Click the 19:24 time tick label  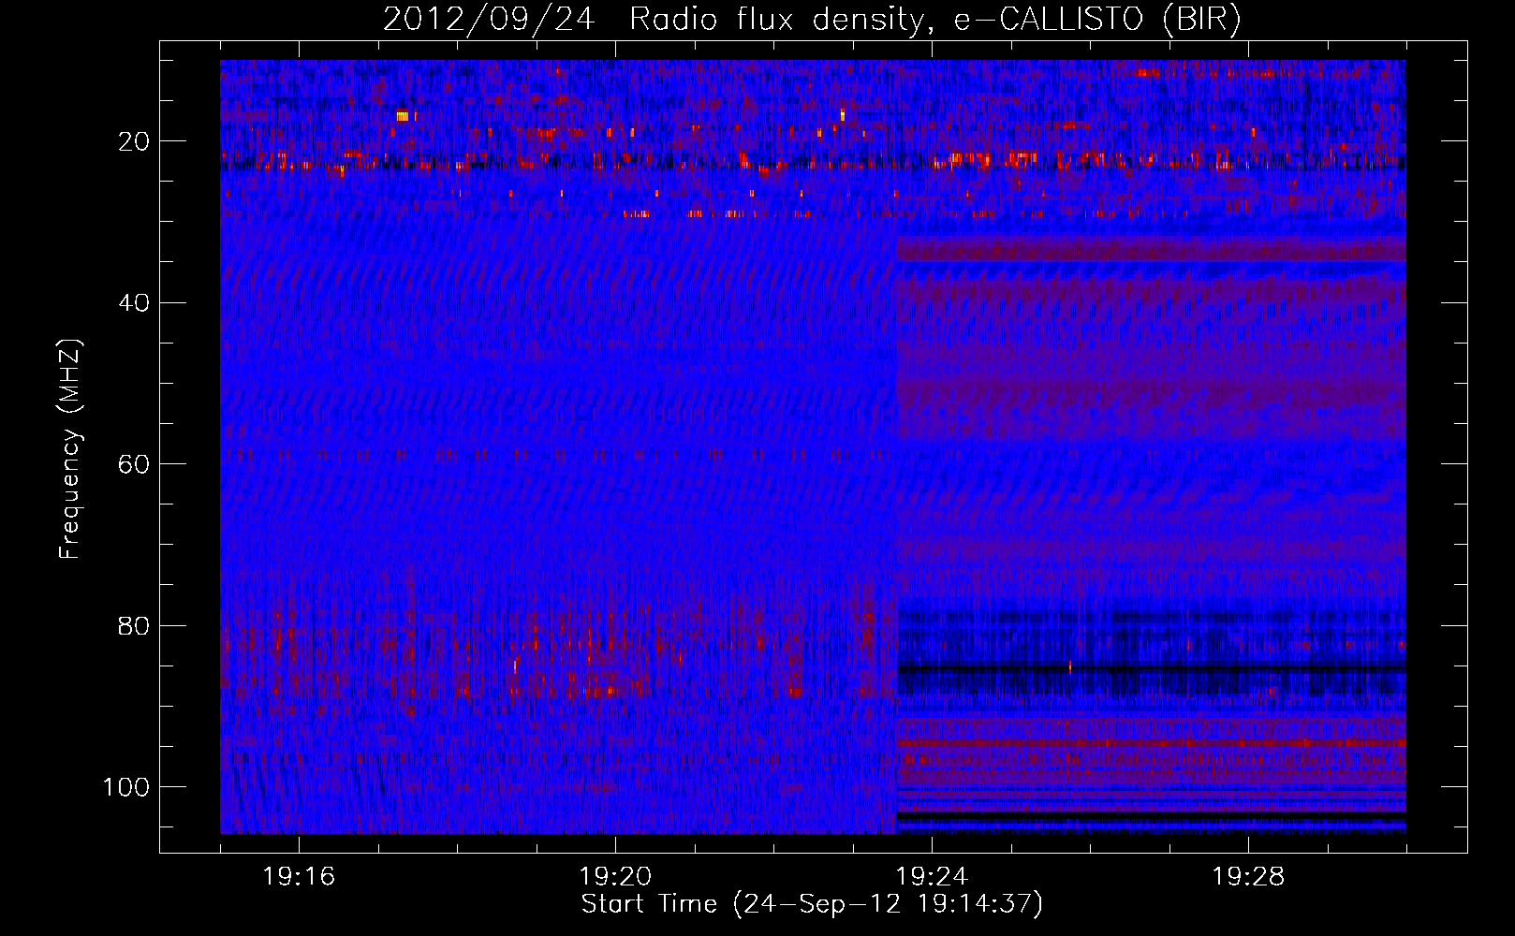click(x=932, y=877)
